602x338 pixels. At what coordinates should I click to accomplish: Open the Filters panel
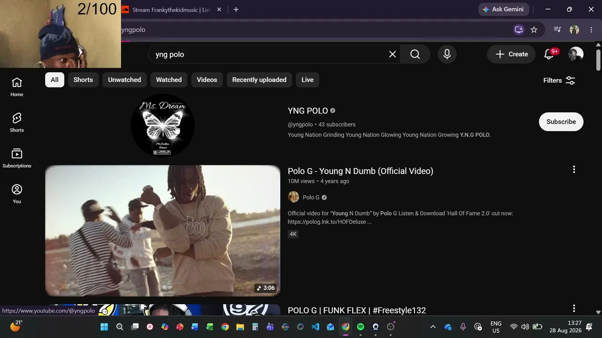click(559, 80)
